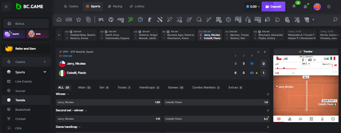
Task: Open the sports search magnifier
Action: click(335, 20)
